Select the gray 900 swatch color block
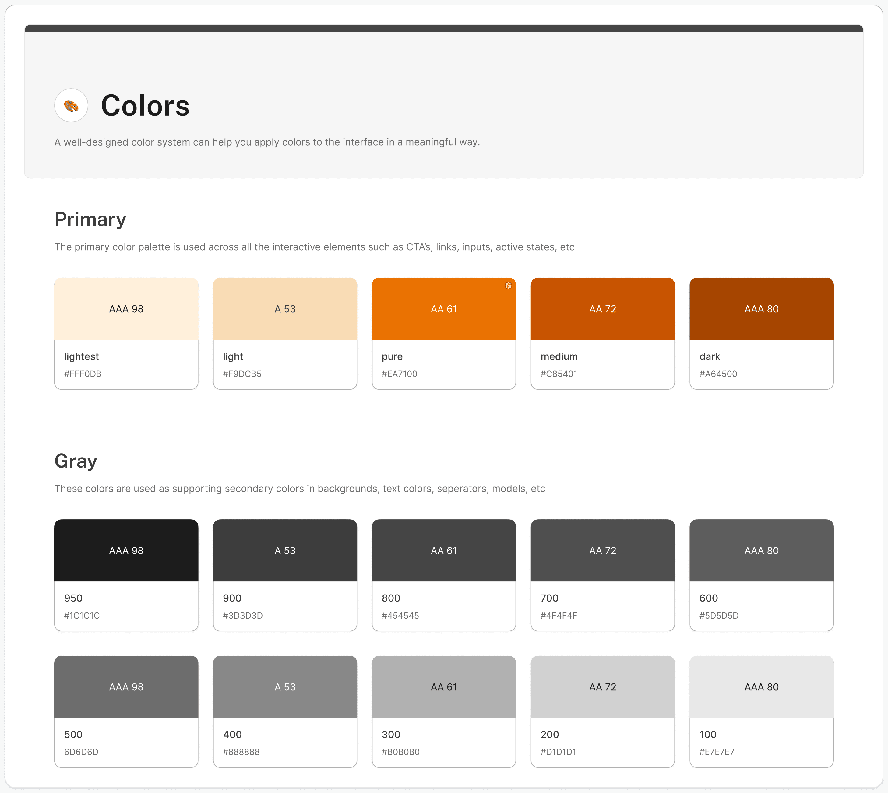 [x=285, y=550]
